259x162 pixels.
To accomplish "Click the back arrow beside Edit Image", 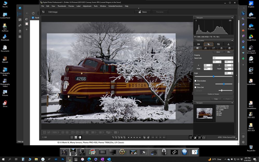I will coord(43,12).
